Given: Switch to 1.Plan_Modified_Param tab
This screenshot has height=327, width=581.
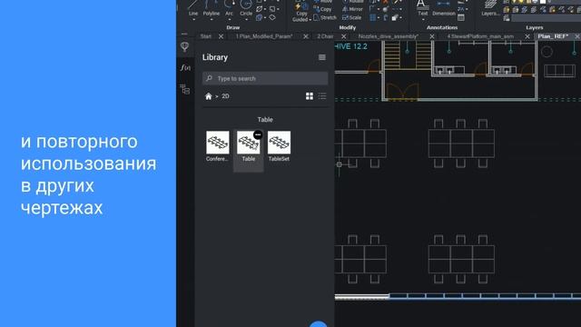Looking at the screenshot, I should point(264,36).
